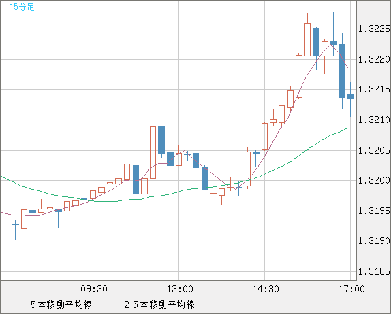This screenshot has height=314, width=391.
Task: Click the 1.3210 price axis label
Action: click(x=374, y=120)
